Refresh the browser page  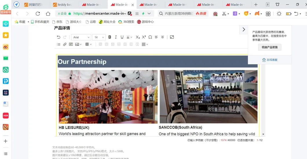[x=38, y=14]
